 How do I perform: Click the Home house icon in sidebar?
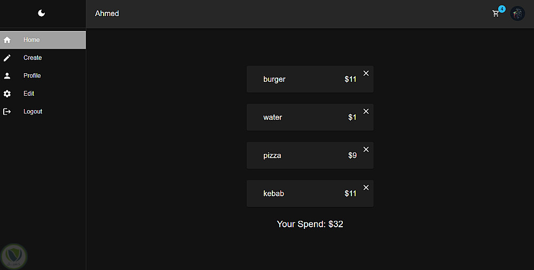[7, 40]
